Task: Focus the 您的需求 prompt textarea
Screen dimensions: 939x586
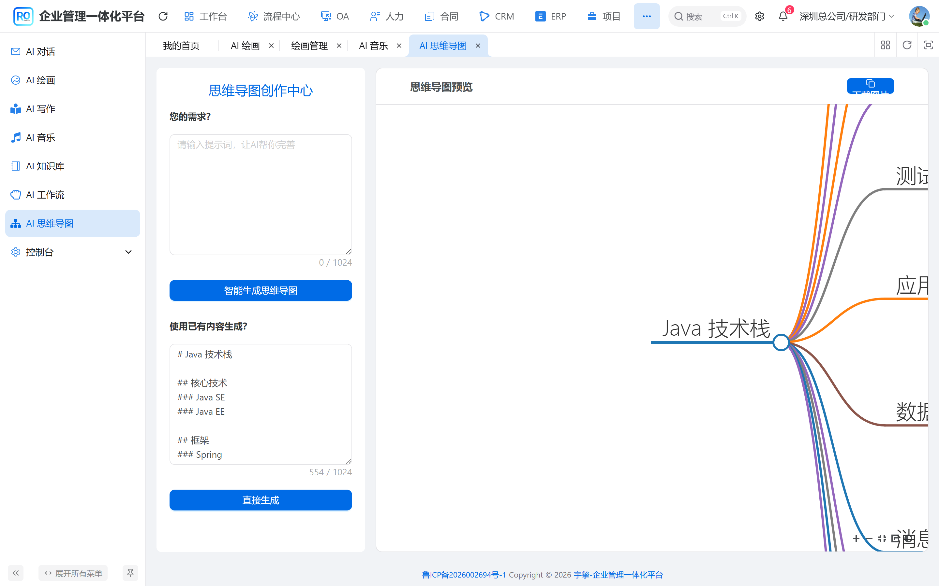Action: (261, 195)
